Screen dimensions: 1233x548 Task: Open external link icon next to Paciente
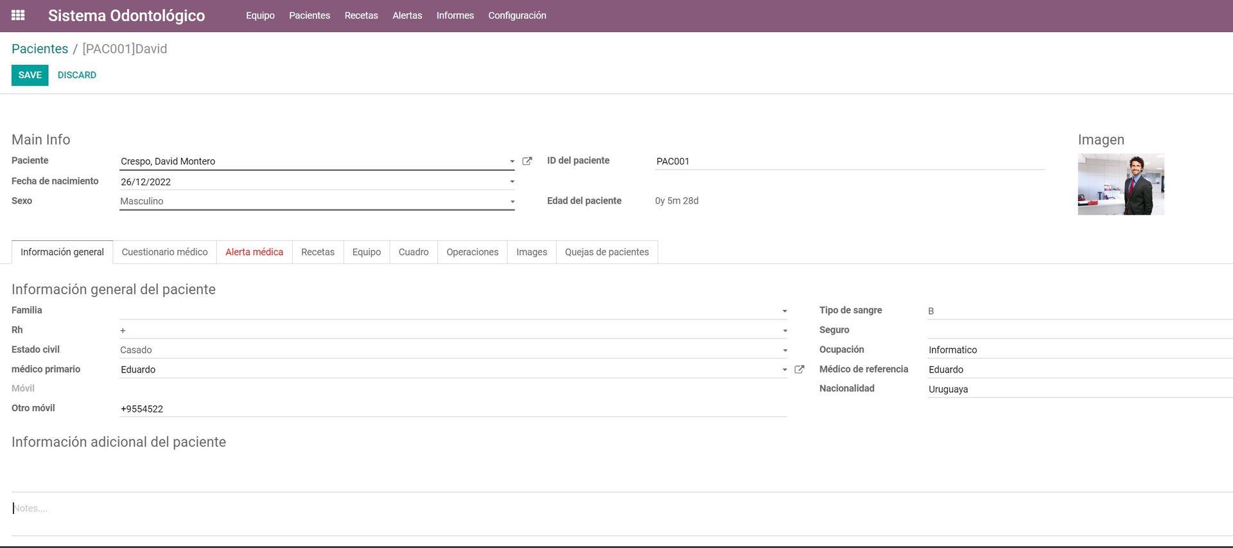(x=527, y=161)
